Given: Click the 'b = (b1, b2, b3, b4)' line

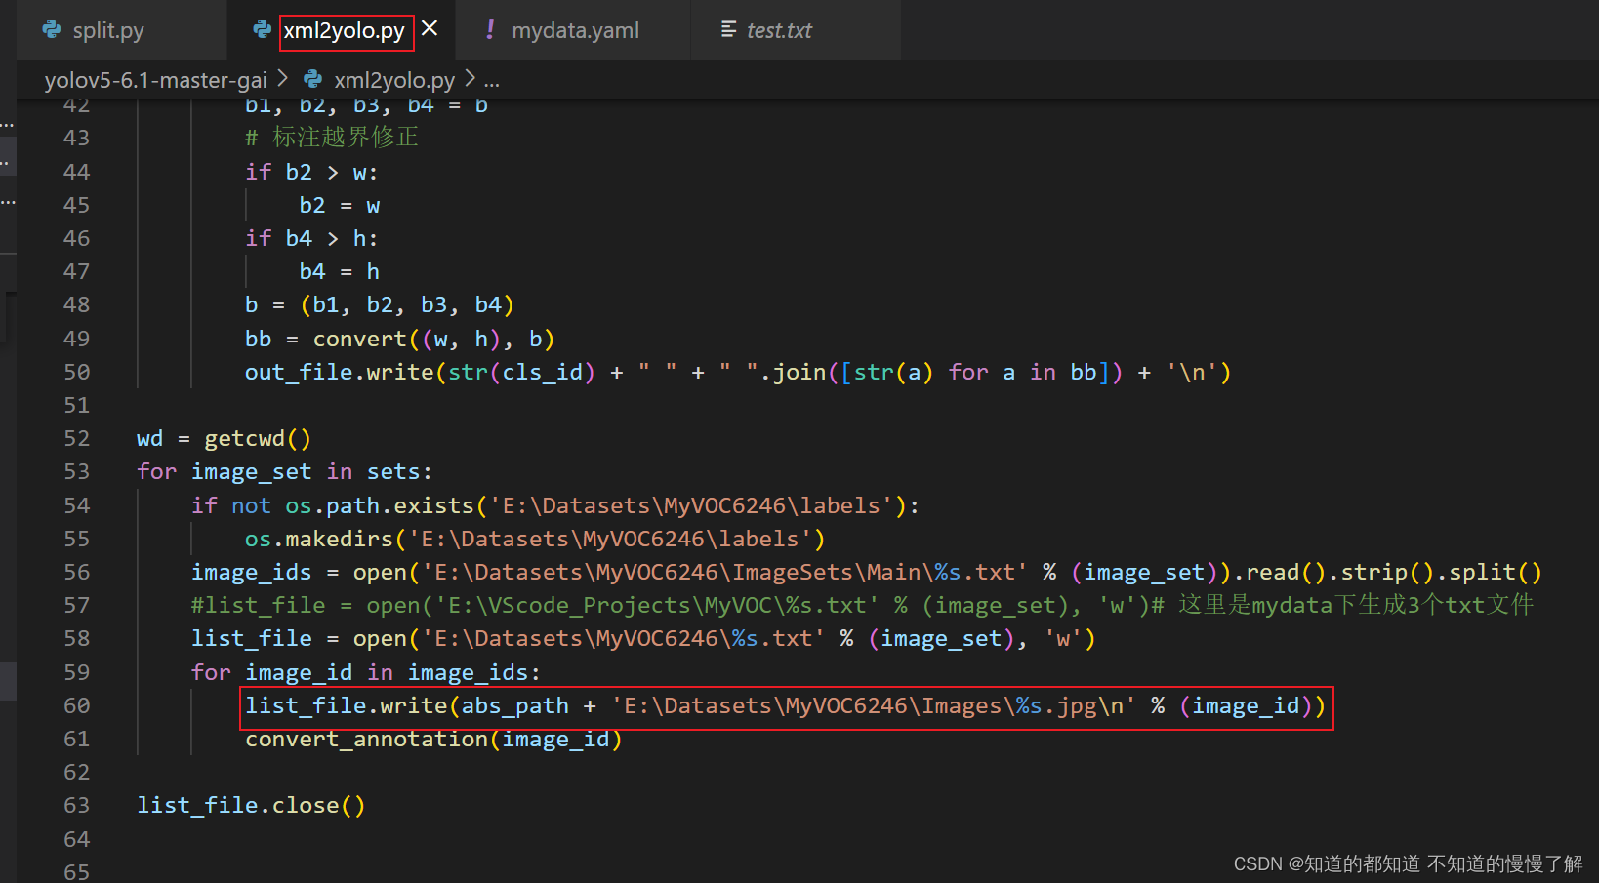Looking at the screenshot, I should [x=379, y=305].
